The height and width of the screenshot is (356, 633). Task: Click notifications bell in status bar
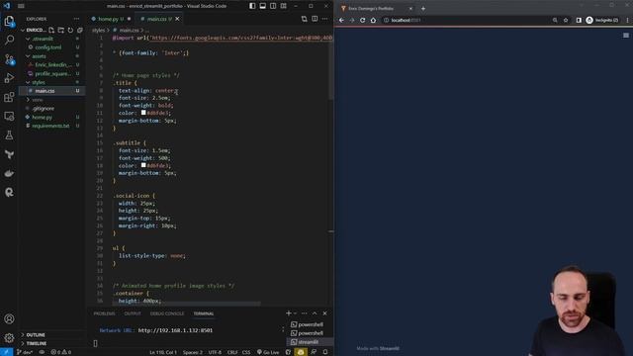(325, 352)
